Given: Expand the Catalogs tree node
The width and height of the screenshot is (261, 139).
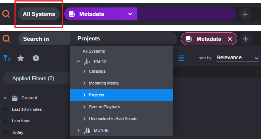Looking at the screenshot, I should [x=84, y=71].
